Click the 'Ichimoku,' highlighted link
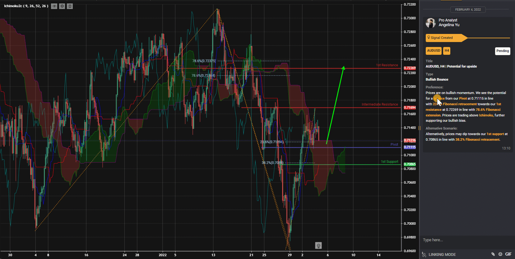 click(486, 115)
